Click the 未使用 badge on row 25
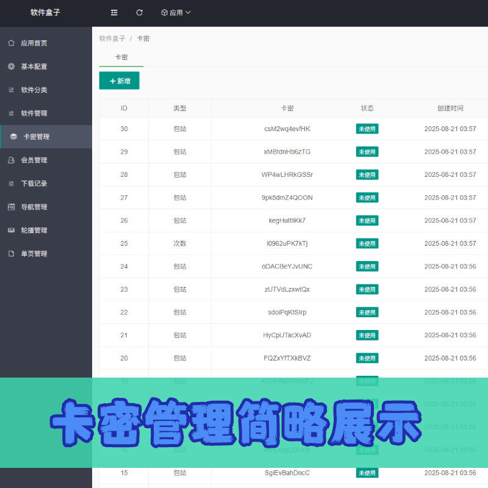 367,243
